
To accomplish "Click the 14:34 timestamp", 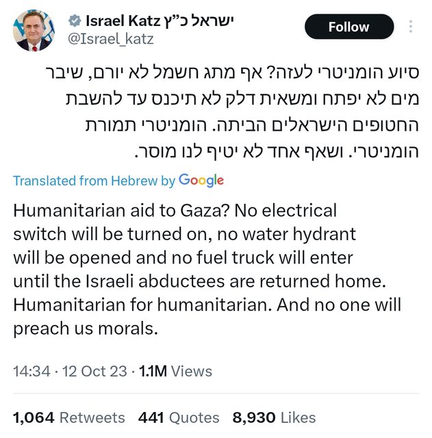I will [31, 371].
